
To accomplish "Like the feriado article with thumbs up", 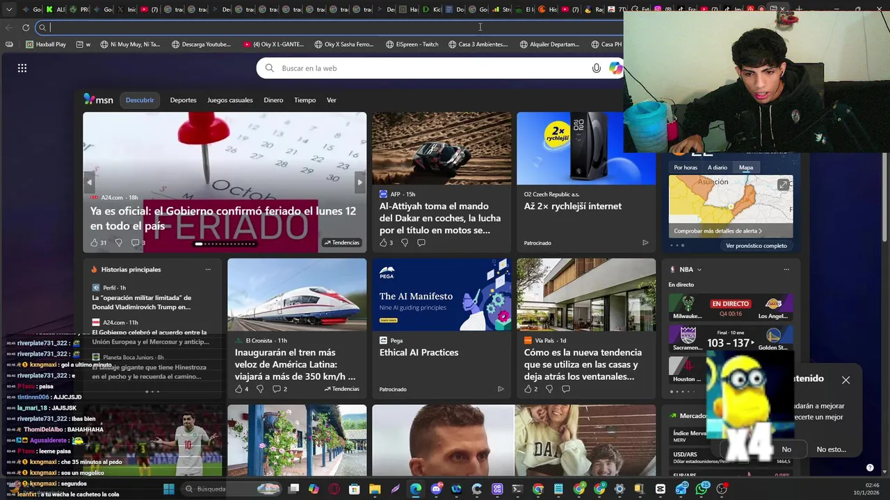I will pyautogui.click(x=94, y=242).
